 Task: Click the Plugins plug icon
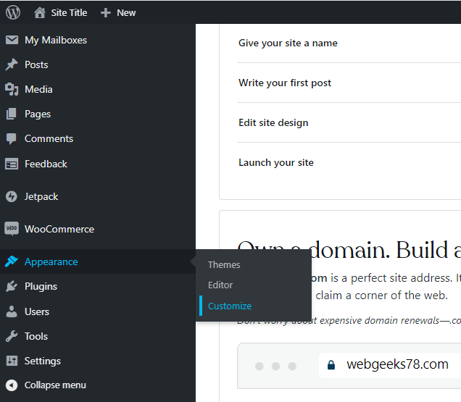click(12, 286)
